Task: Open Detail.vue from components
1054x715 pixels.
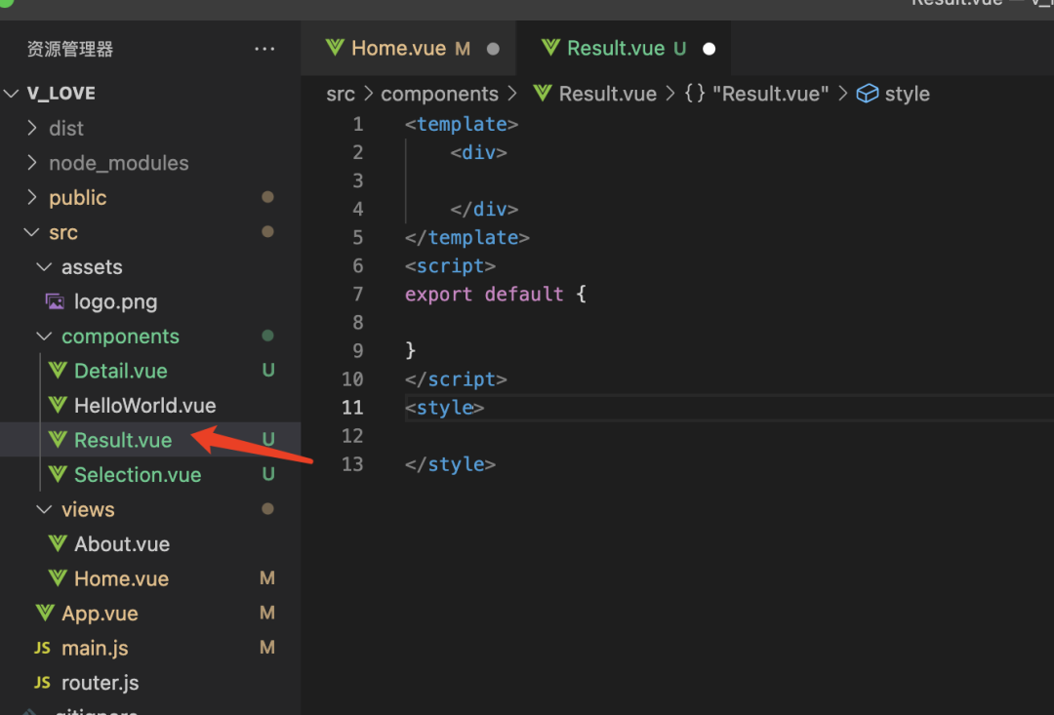Action: tap(150, 371)
